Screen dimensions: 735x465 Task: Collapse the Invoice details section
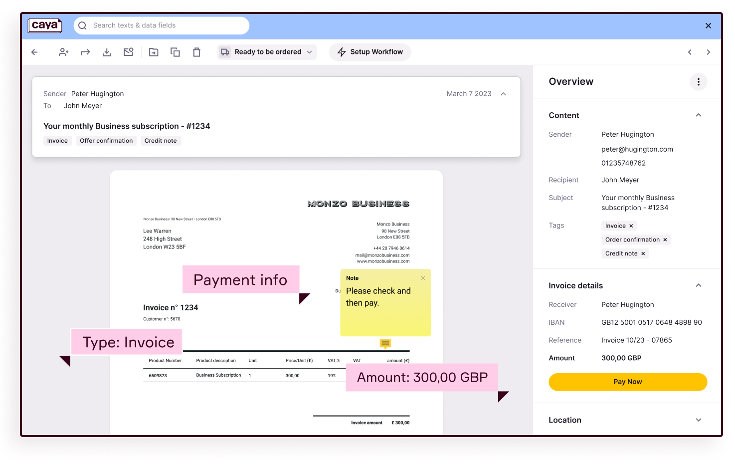tap(698, 285)
